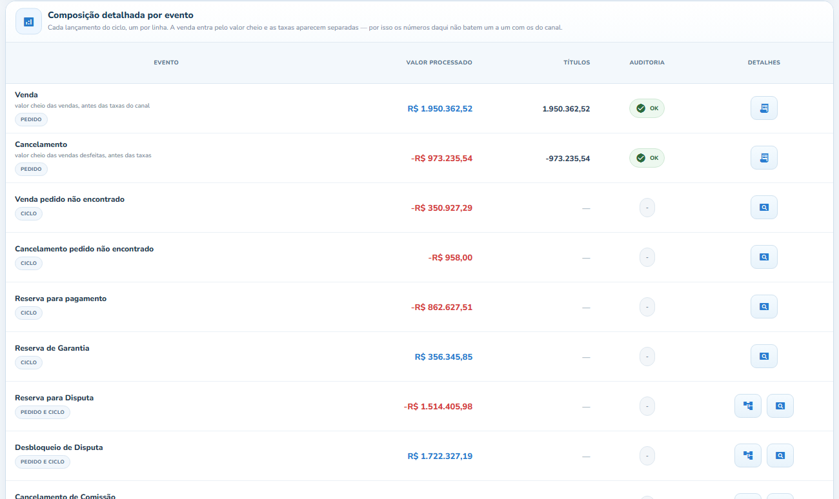Click hierarchy tree icon for Desbloqueio de Disputa
The height and width of the screenshot is (499, 839).
pyautogui.click(x=748, y=456)
